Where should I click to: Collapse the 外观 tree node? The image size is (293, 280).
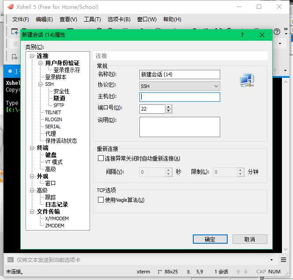[32, 176]
